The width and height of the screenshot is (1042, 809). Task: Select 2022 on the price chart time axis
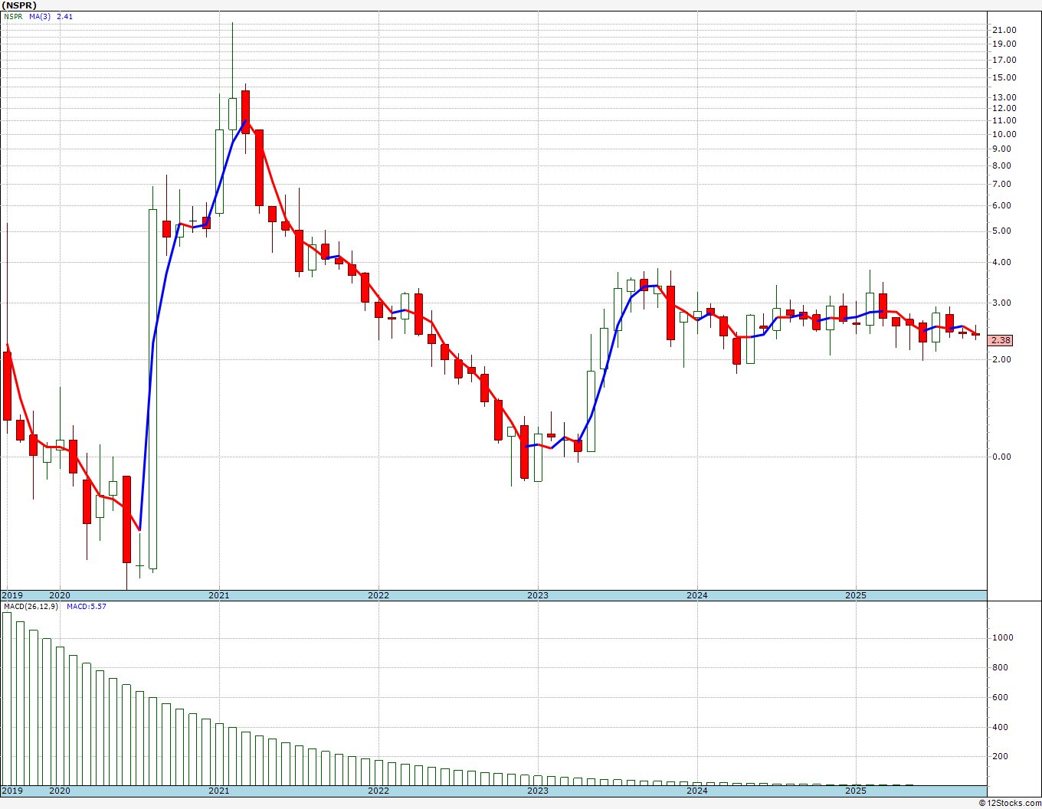[x=378, y=595]
